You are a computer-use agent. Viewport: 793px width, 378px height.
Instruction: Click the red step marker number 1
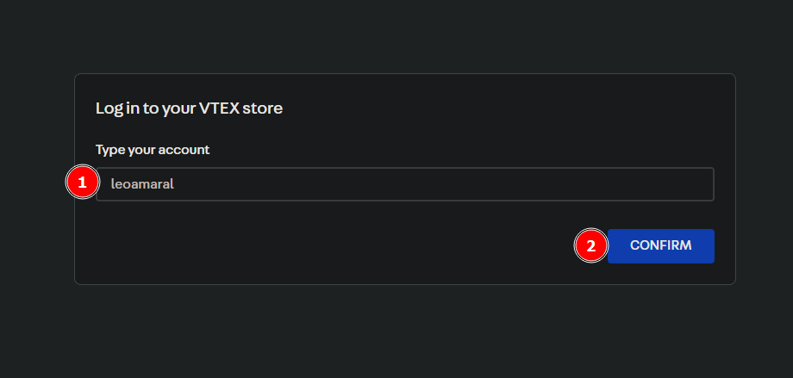click(x=82, y=183)
